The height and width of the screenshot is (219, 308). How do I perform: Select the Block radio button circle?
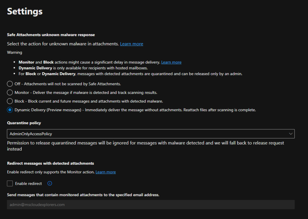click(x=10, y=101)
